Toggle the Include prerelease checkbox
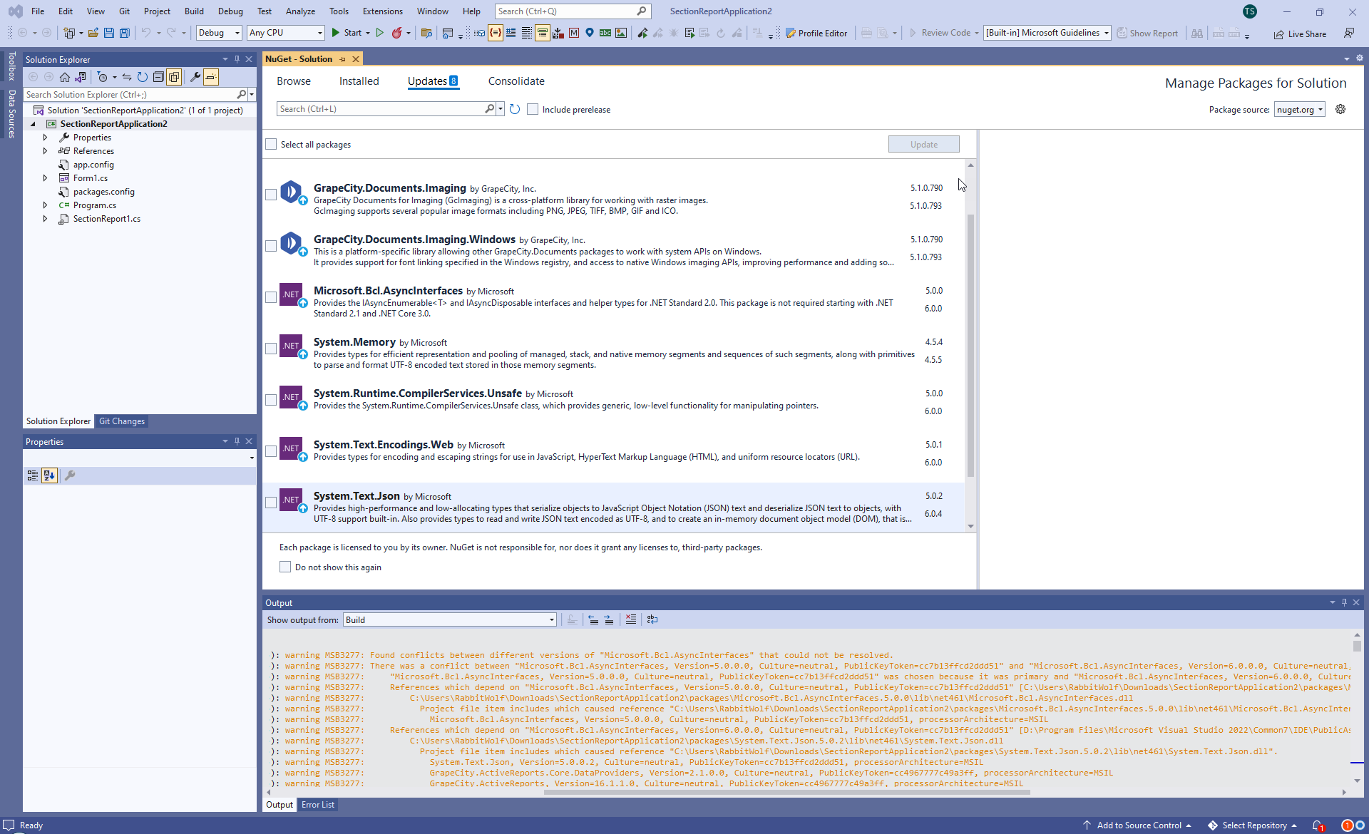Image resolution: width=1369 pixels, height=834 pixels. 533,109
